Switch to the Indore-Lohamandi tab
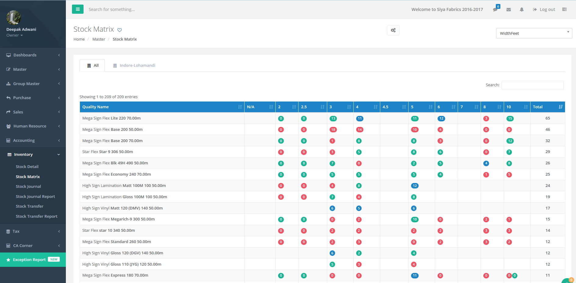The width and height of the screenshot is (576, 283). coord(134,66)
